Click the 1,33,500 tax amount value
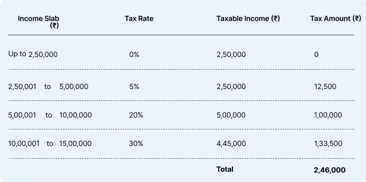This screenshot has height=182, width=366. pos(328,144)
